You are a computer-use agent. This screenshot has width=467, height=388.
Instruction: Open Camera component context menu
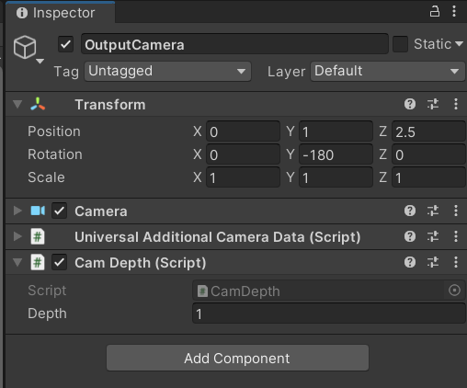[x=456, y=211]
